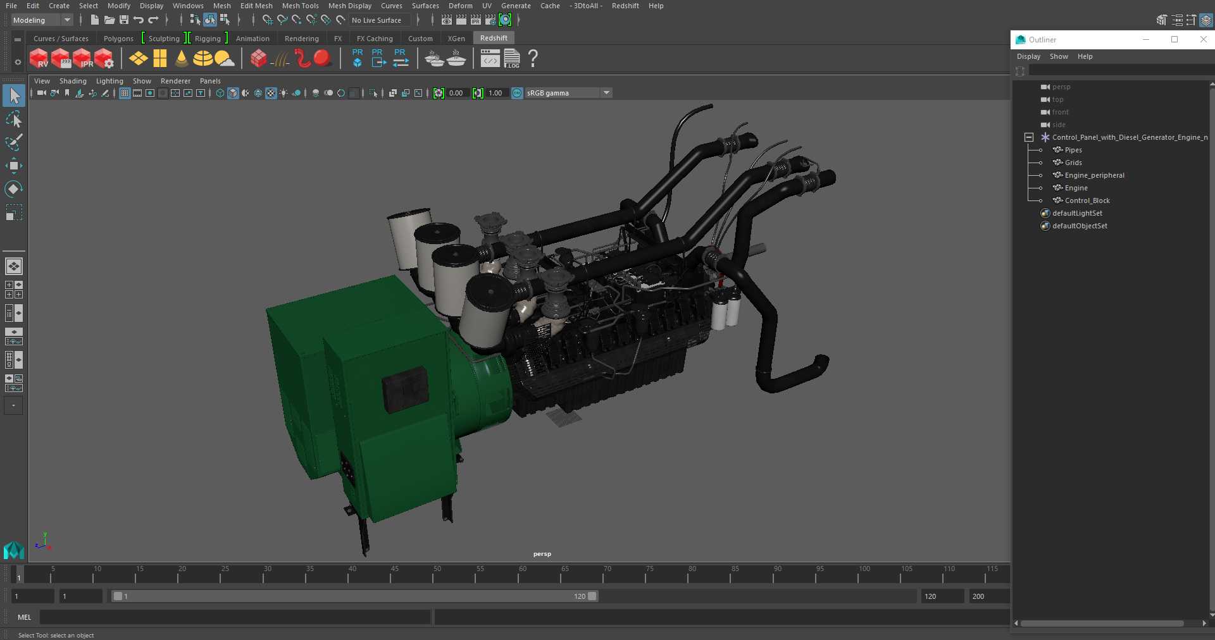The height and width of the screenshot is (640, 1215).
Task: Open the Outliner Display menu
Action: (x=1028, y=56)
